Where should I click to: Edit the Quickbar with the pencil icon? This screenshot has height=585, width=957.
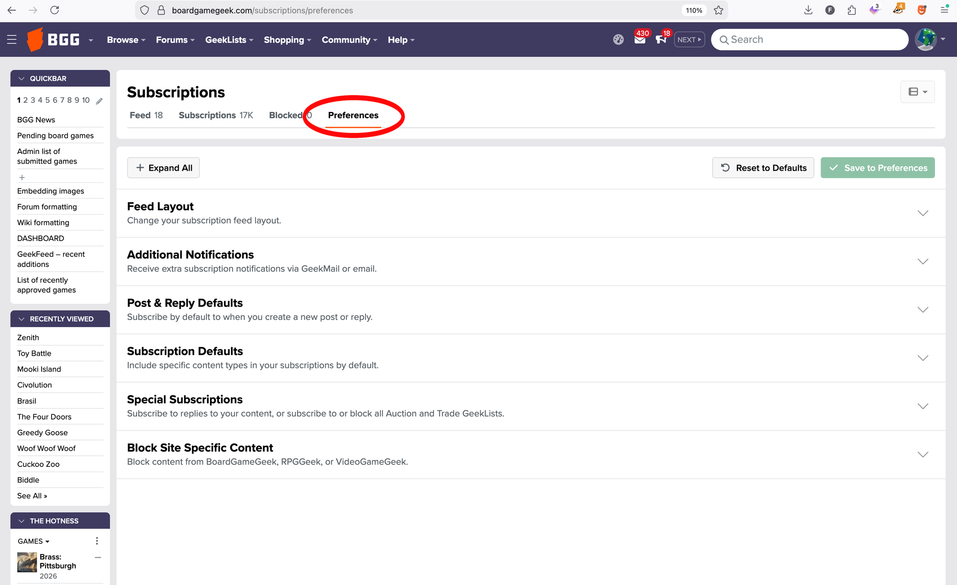point(99,101)
